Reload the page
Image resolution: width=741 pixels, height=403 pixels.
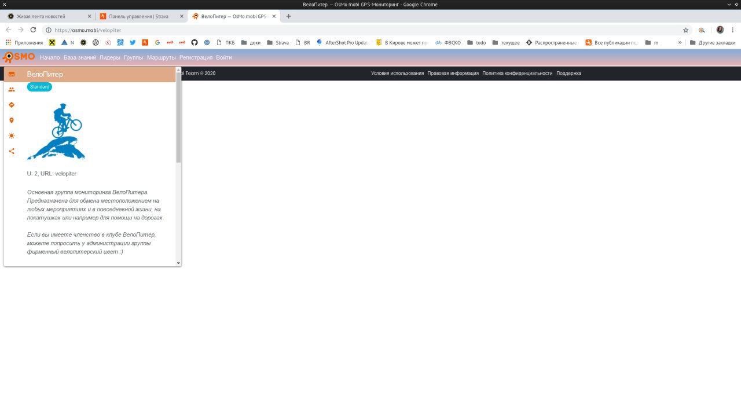click(33, 30)
